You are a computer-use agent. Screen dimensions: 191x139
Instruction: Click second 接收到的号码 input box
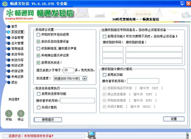113,55
